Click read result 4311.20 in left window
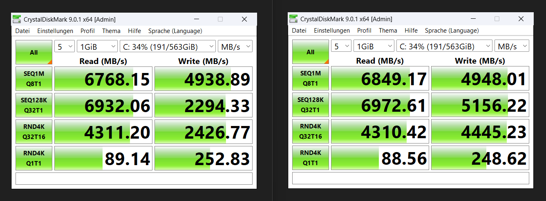 103,132
